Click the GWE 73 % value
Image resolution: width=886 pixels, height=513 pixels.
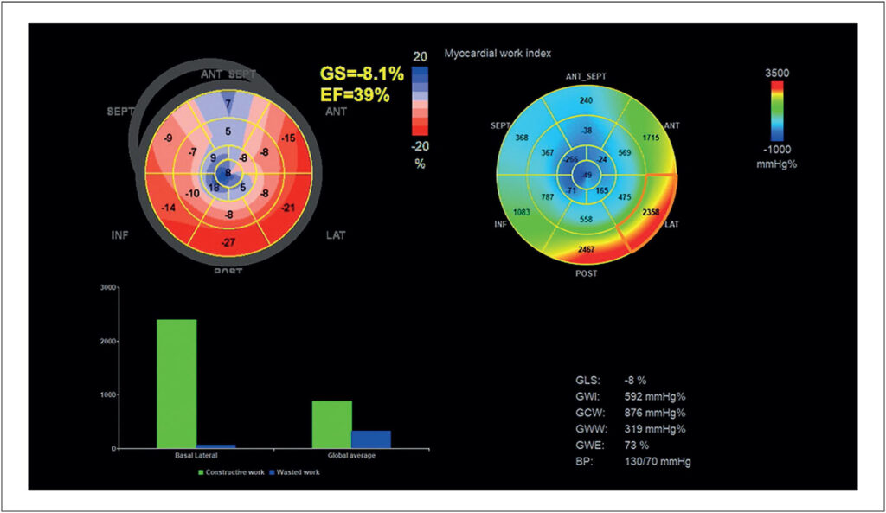pyautogui.click(x=636, y=446)
